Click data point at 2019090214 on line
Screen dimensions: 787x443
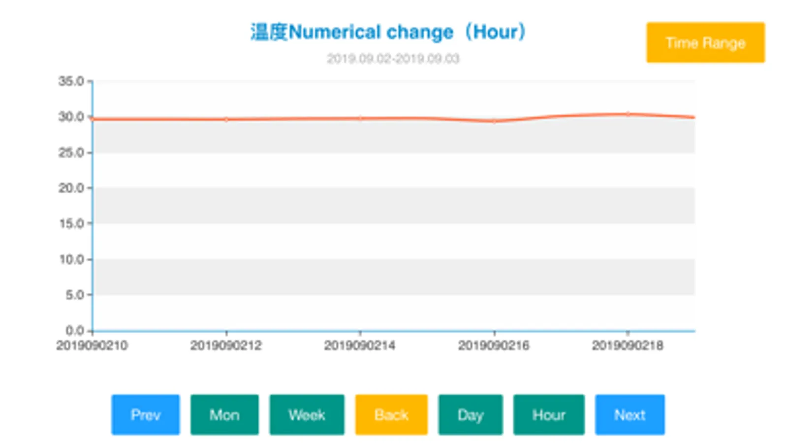[360, 118]
